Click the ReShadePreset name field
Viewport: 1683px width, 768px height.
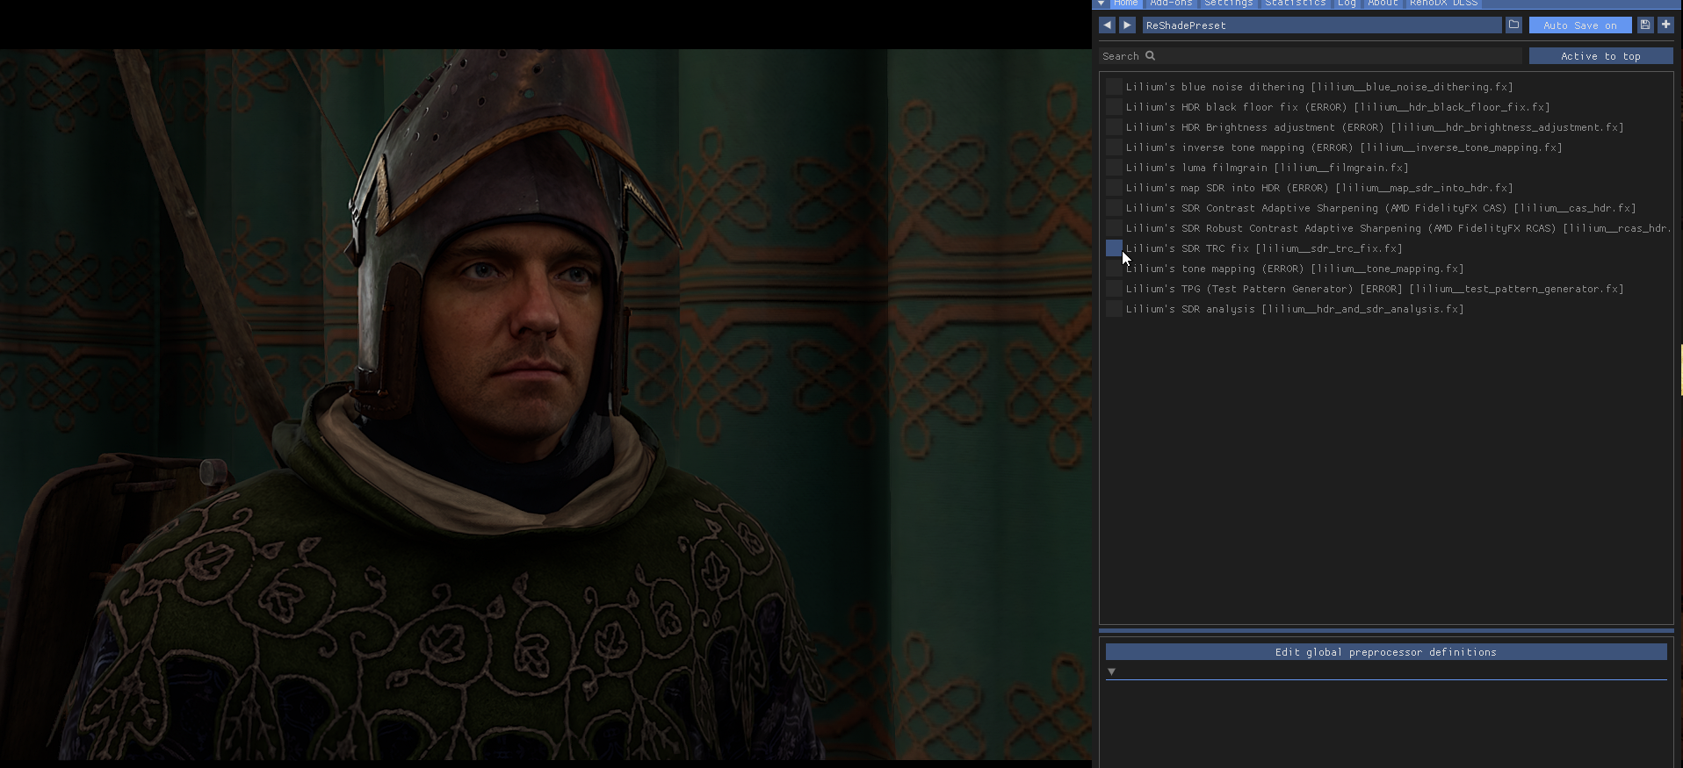point(1322,25)
